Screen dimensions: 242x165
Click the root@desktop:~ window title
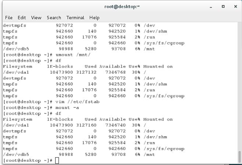122,7
